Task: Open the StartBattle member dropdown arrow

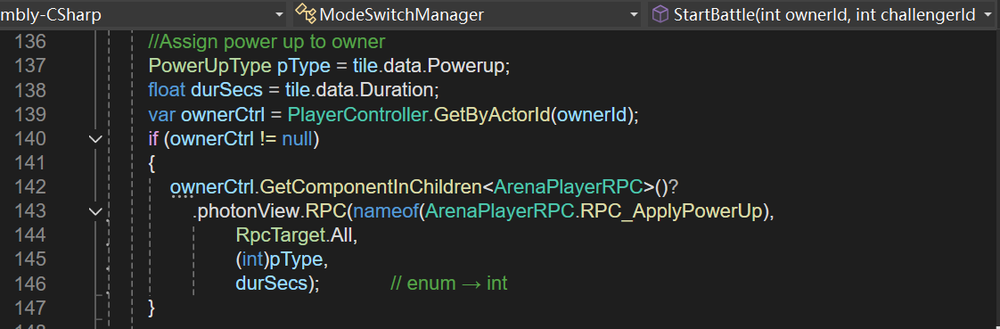Action: click(988, 14)
